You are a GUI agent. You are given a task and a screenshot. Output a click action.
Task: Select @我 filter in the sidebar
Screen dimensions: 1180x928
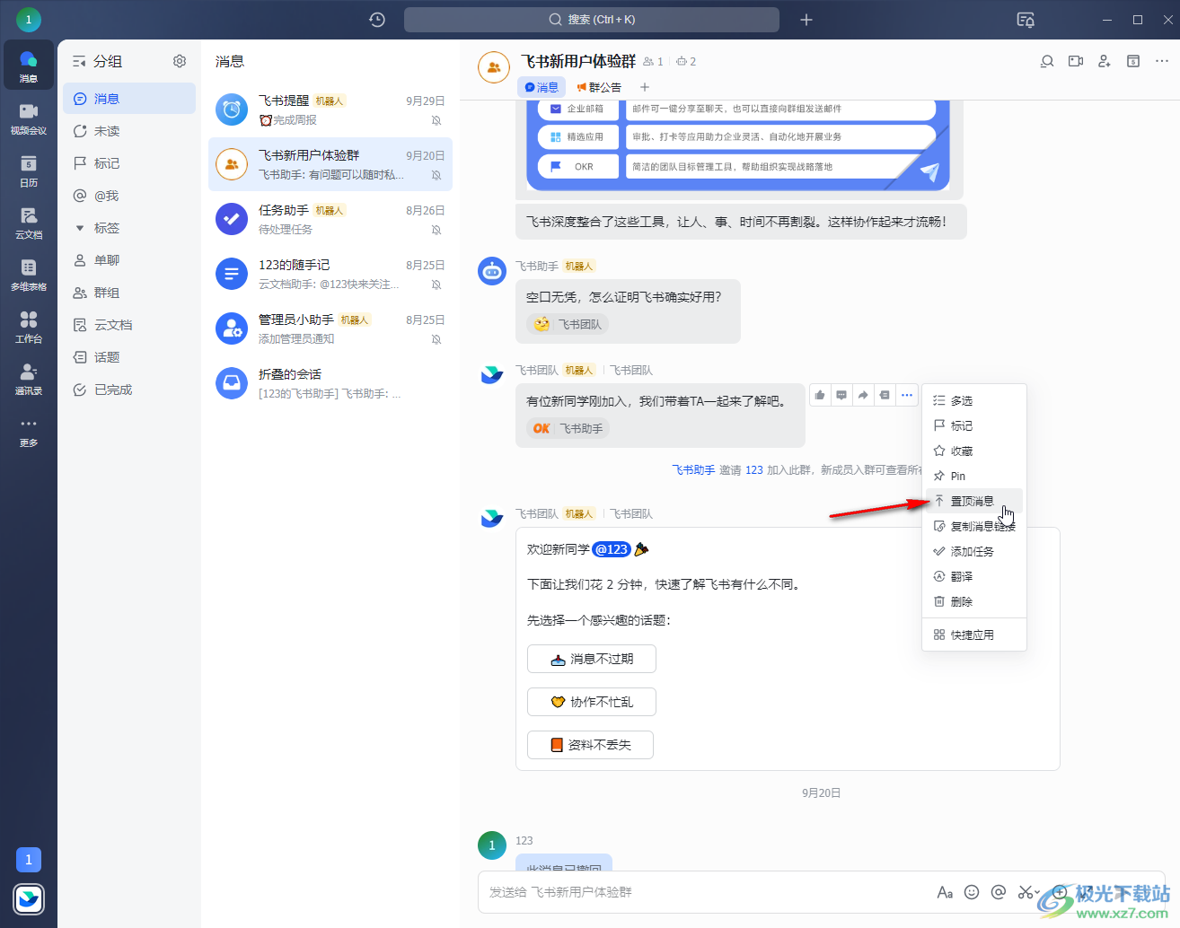tap(129, 196)
